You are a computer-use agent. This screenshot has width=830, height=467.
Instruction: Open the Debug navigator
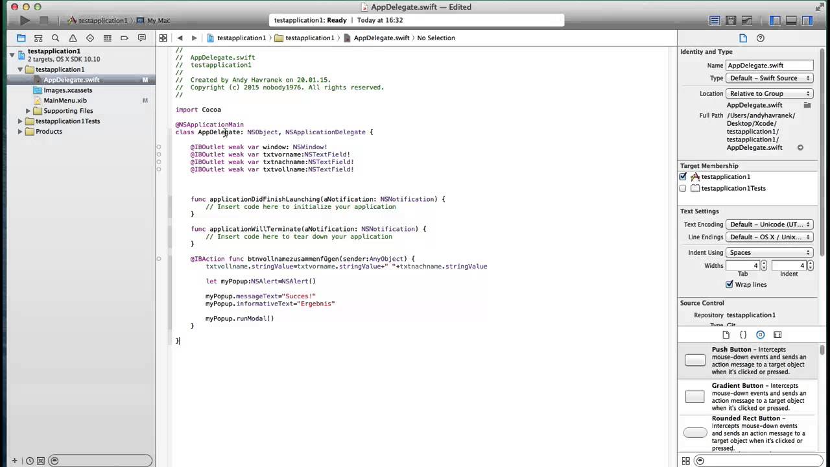[107, 38]
